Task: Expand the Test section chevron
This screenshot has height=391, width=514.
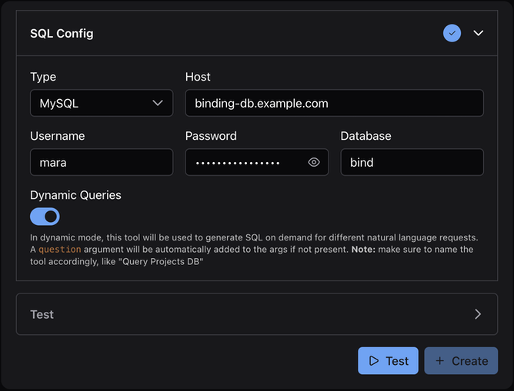Action: (x=478, y=314)
